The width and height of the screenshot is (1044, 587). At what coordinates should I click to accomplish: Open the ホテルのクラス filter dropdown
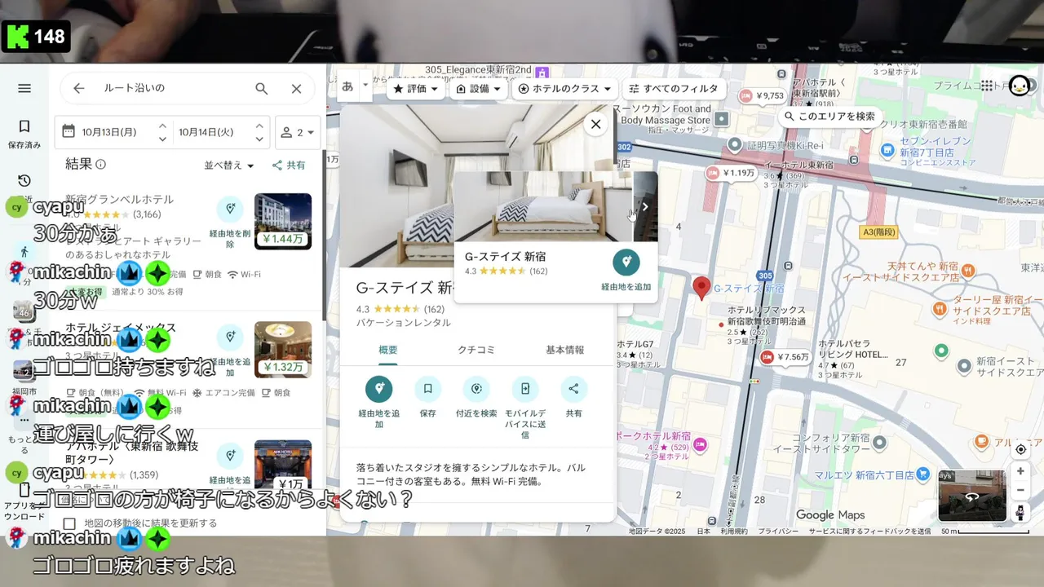tap(565, 88)
